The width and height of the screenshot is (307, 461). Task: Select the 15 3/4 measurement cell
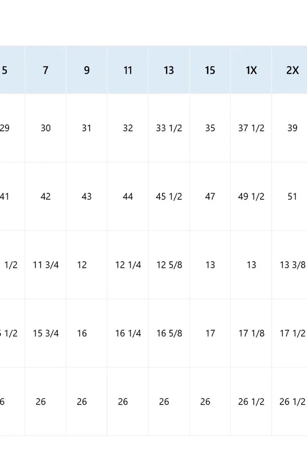(x=45, y=334)
